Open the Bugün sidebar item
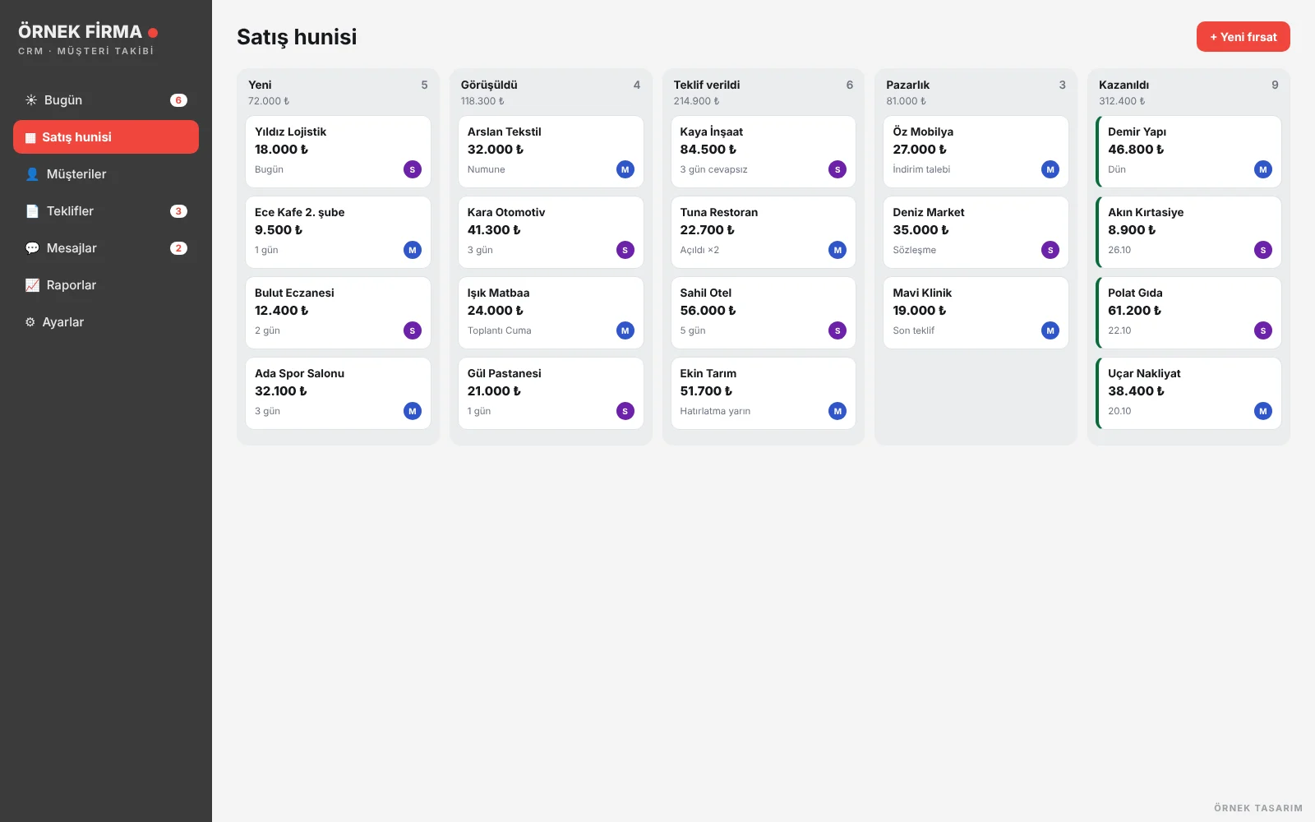Screen dimensions: 1315x822 pyautogui.click(x=106, y=100)
